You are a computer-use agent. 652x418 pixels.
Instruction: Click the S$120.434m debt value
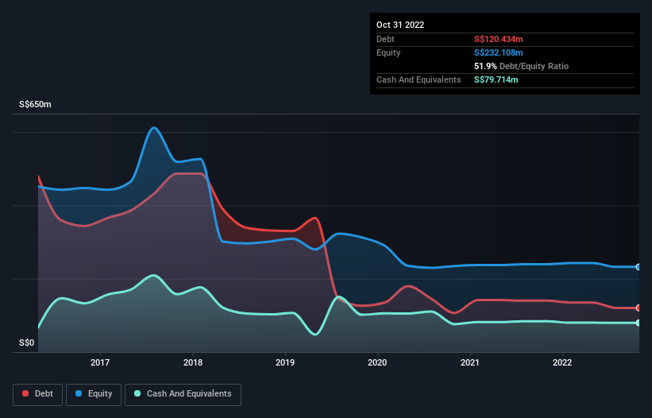498,39
